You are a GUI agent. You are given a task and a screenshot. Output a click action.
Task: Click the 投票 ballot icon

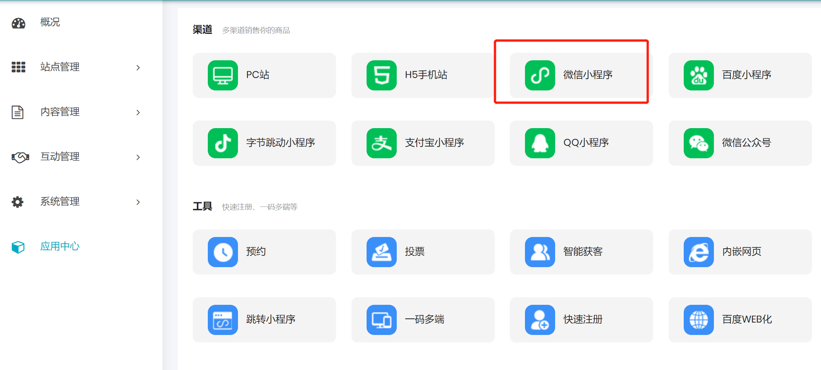[x=382, y=252]
